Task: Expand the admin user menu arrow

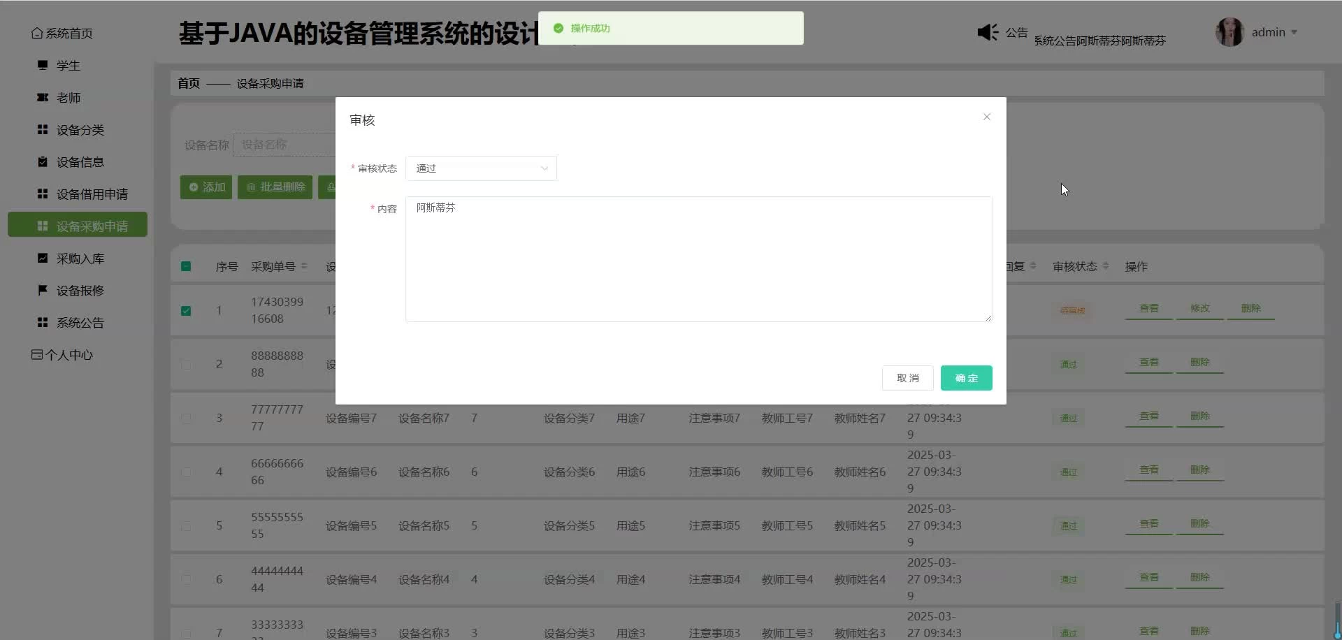Action: pos(1294,32)
